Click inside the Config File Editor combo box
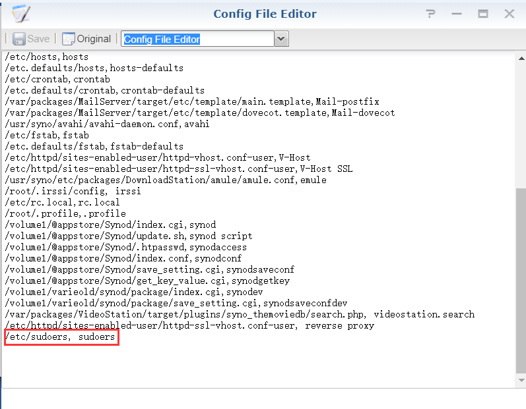Viewport: 526px width, 409px height. click(197, 39)
